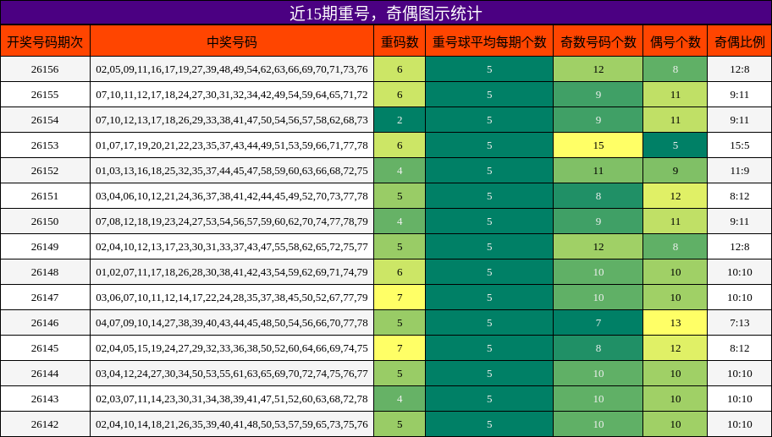Click period number 26156
Screen dimensions: 772x437
click(x=45, y=69)
